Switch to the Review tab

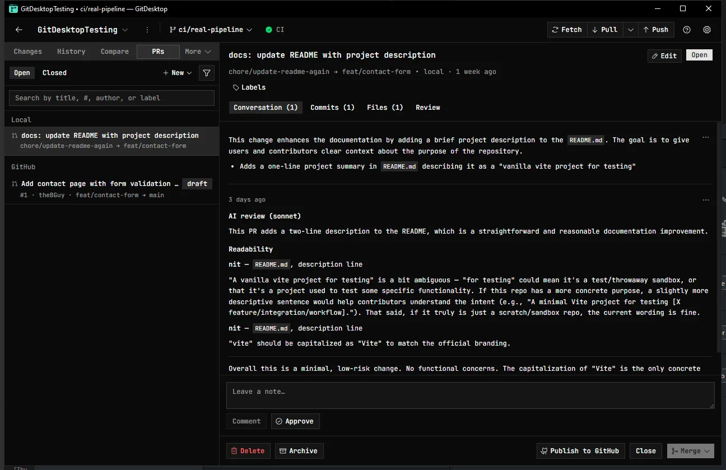(428, 108)
